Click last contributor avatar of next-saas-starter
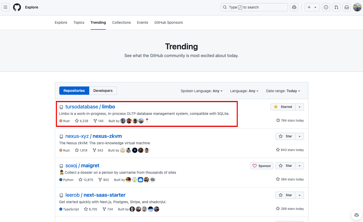This screenshot has width=363, height=222. (157, 209)
